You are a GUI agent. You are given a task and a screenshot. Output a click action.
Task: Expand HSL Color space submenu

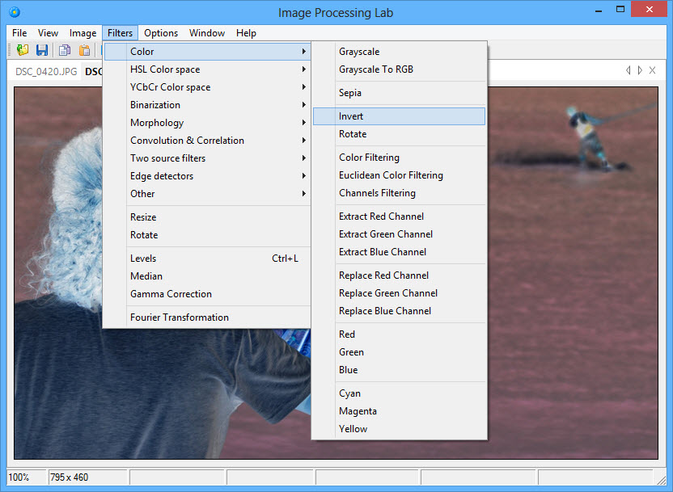click(x=207, y=69)
